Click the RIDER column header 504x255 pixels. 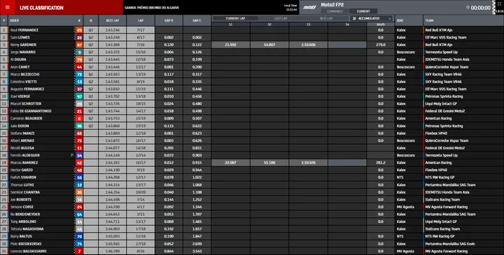tap(15, 20)
